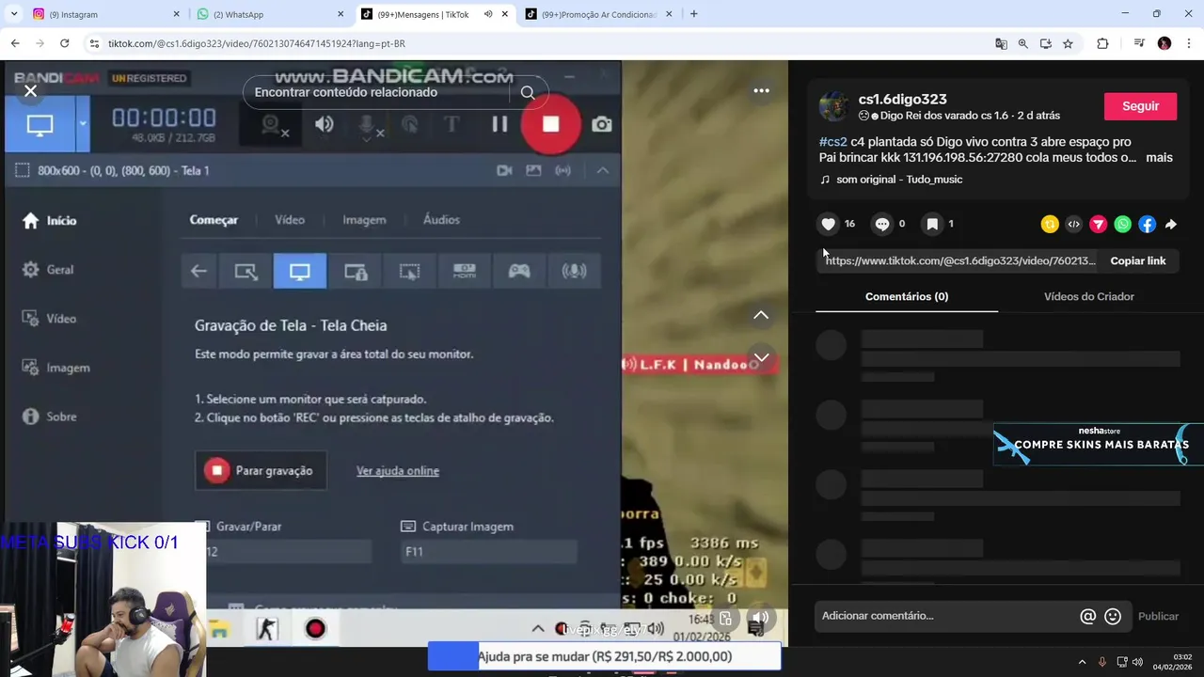Save the video with the bookmark icon

click(x=932, y=224)
